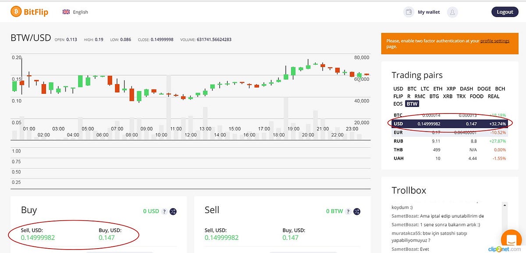
Task: Select the FOOD trading pair tab
Action: [476, 96]
